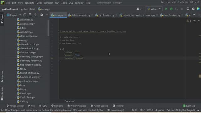This screenshot has height=113, width=201.
Task: Open the Refactor menu
Action: [48, 3]
